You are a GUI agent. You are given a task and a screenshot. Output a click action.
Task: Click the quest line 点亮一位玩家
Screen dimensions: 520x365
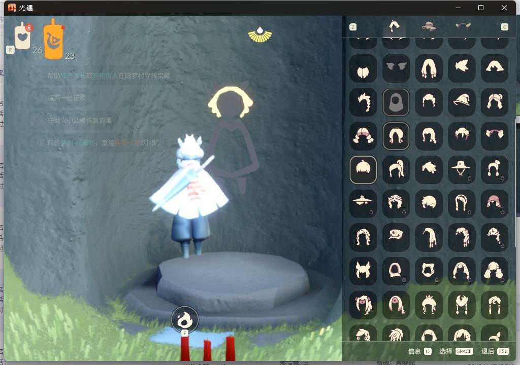[67, 98]
